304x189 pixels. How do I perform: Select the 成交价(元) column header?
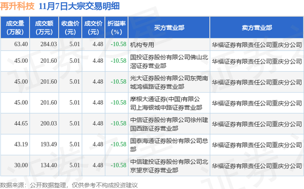pos(93,28)
